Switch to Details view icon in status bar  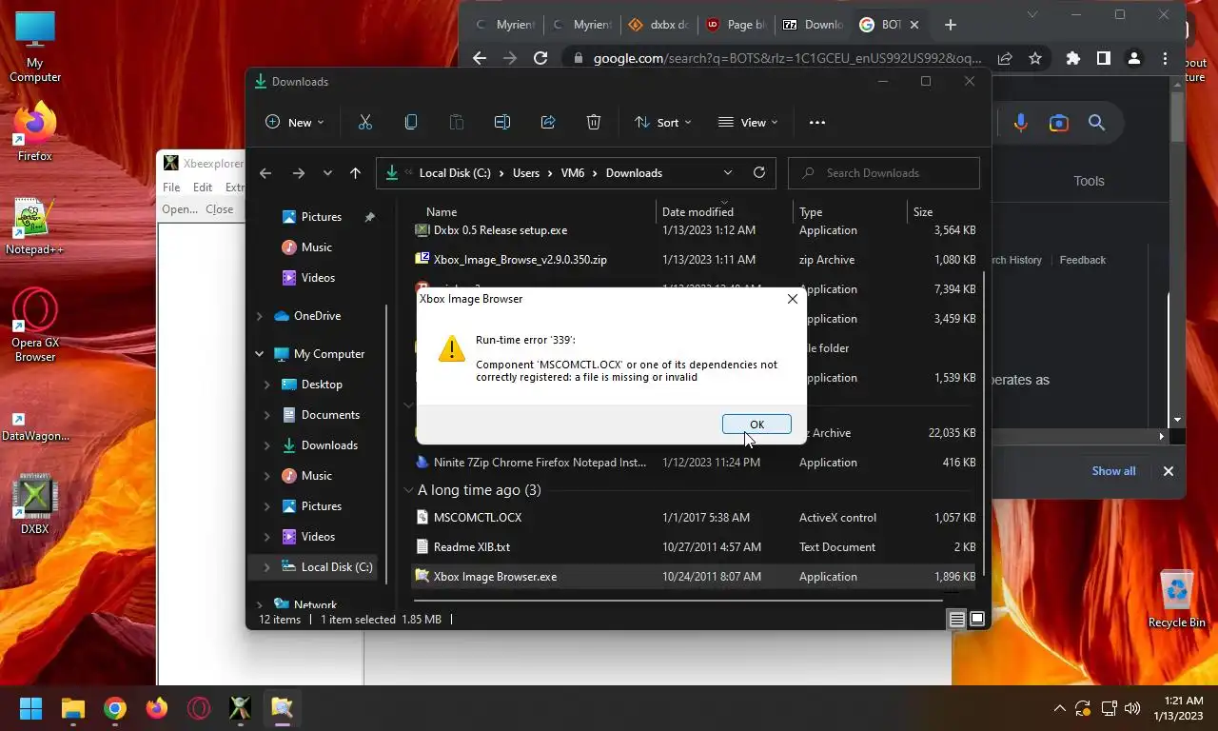[956, 620]
